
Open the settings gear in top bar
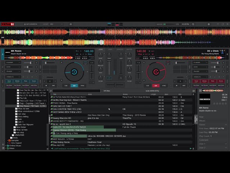click(x=208, y=24)
